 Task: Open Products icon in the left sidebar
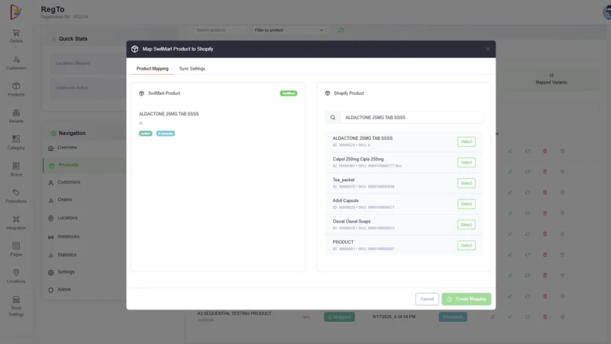[16, 86]
